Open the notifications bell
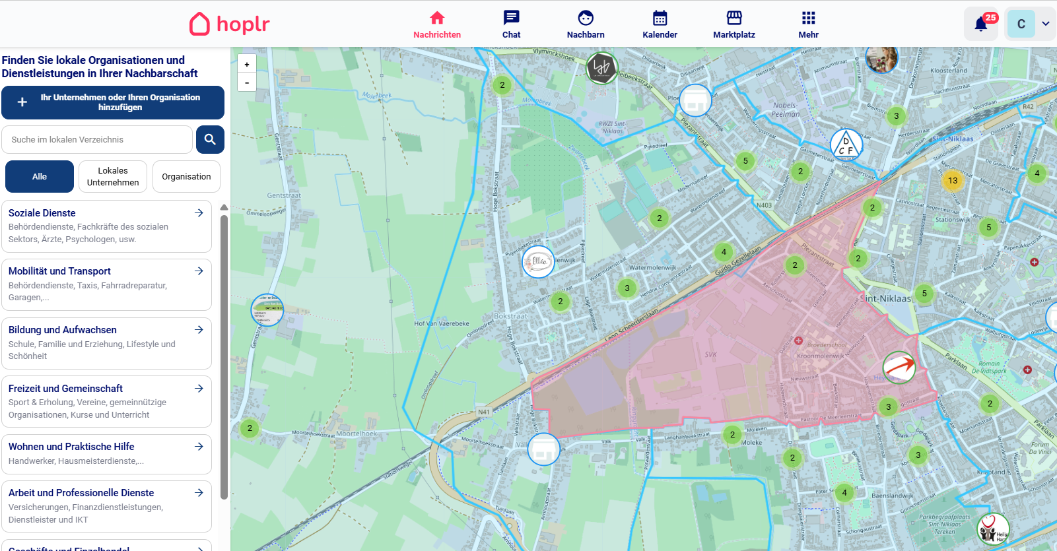 coord(980,24)
